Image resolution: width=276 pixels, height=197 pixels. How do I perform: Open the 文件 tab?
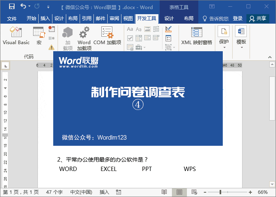tap(12, 19)
